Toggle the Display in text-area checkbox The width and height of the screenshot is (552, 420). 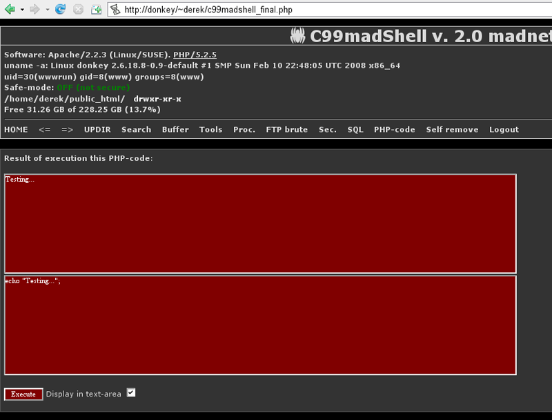(x=131, y=392)
